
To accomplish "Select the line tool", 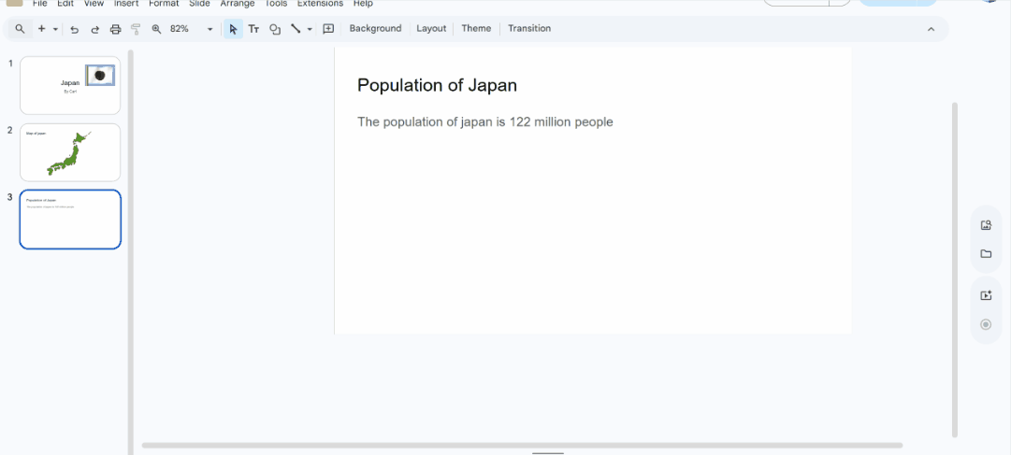I will pos(296,29).
